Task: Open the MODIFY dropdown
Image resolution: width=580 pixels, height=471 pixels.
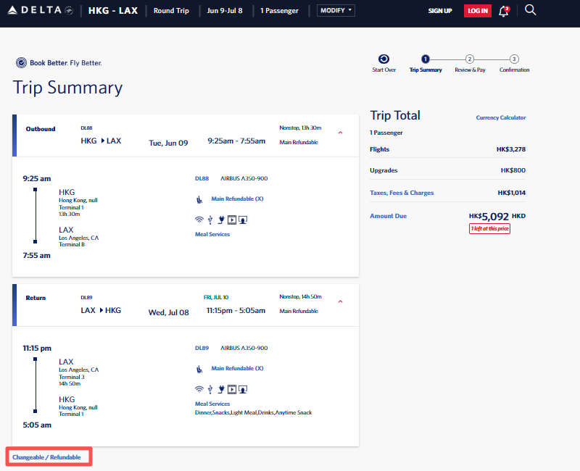Action: [336, 11]
